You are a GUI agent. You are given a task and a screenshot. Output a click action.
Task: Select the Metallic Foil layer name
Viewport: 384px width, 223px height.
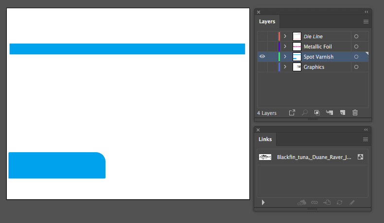[317, 47]
